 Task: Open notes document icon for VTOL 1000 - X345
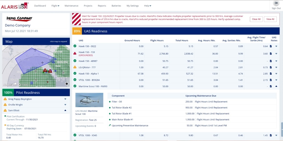(271, 135)
